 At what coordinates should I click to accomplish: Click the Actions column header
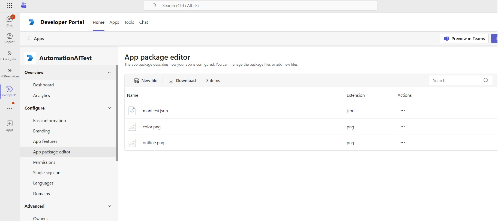tap(404, 95)
